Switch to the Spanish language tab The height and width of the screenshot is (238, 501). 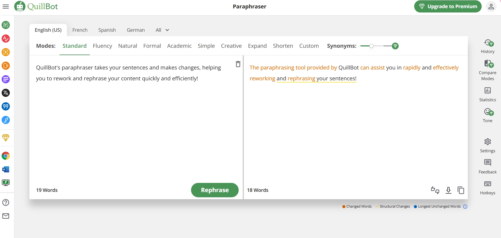click(x=107, y=30)
